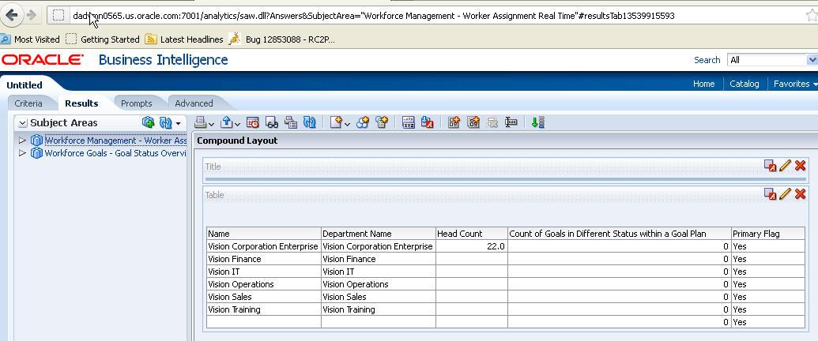Open the Advanced tab
Image resolution: width=818 pixels, height=341 pixels.
(x=194, y=103)
